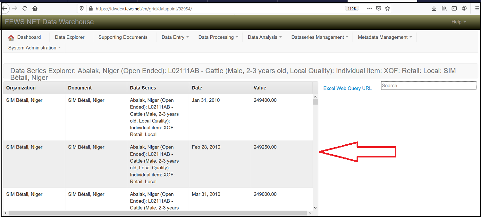
Task: Click the browser back arrow button
Action: [x=4, y=9]
